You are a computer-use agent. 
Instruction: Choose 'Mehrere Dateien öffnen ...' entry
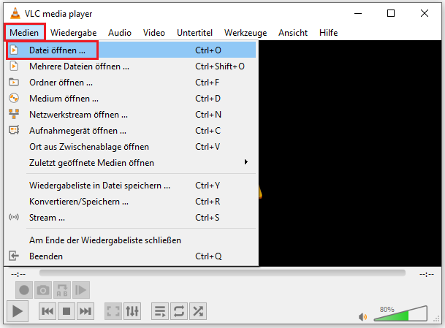(x=131, y=66)
